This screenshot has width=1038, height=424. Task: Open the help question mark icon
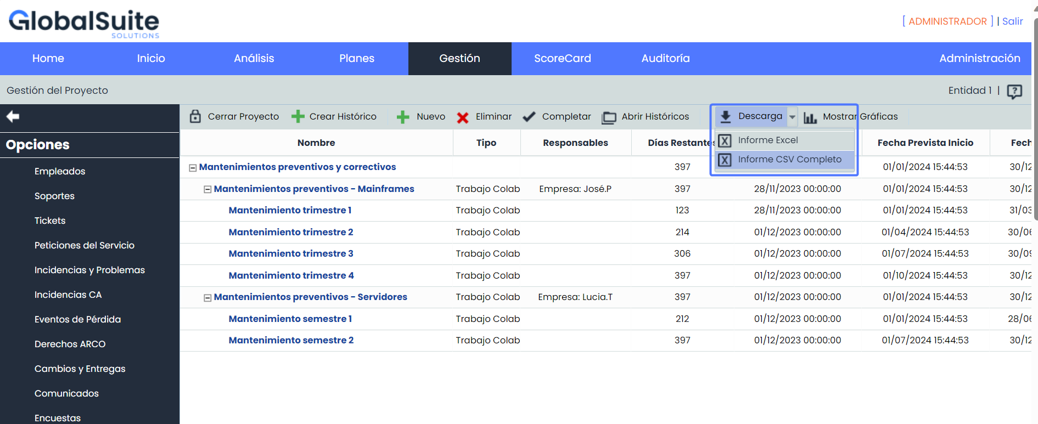(1014, 91)
